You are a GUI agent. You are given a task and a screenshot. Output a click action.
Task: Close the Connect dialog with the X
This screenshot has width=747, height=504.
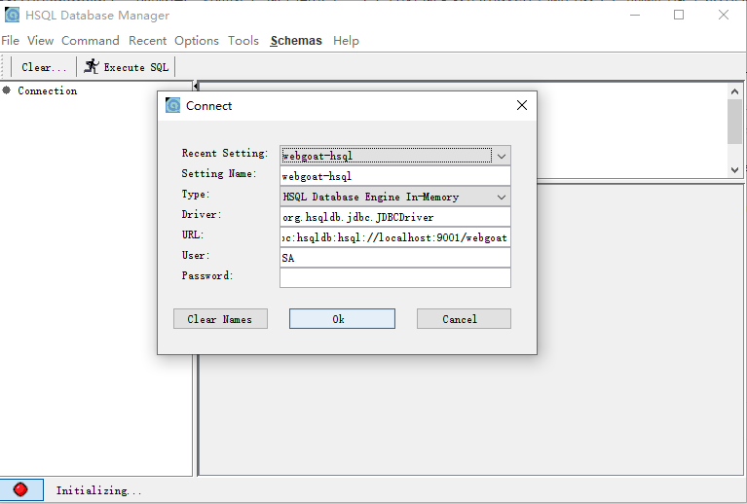(522, 105)
